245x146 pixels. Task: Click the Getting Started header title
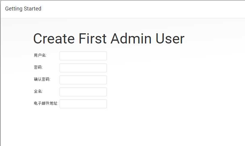23,9
